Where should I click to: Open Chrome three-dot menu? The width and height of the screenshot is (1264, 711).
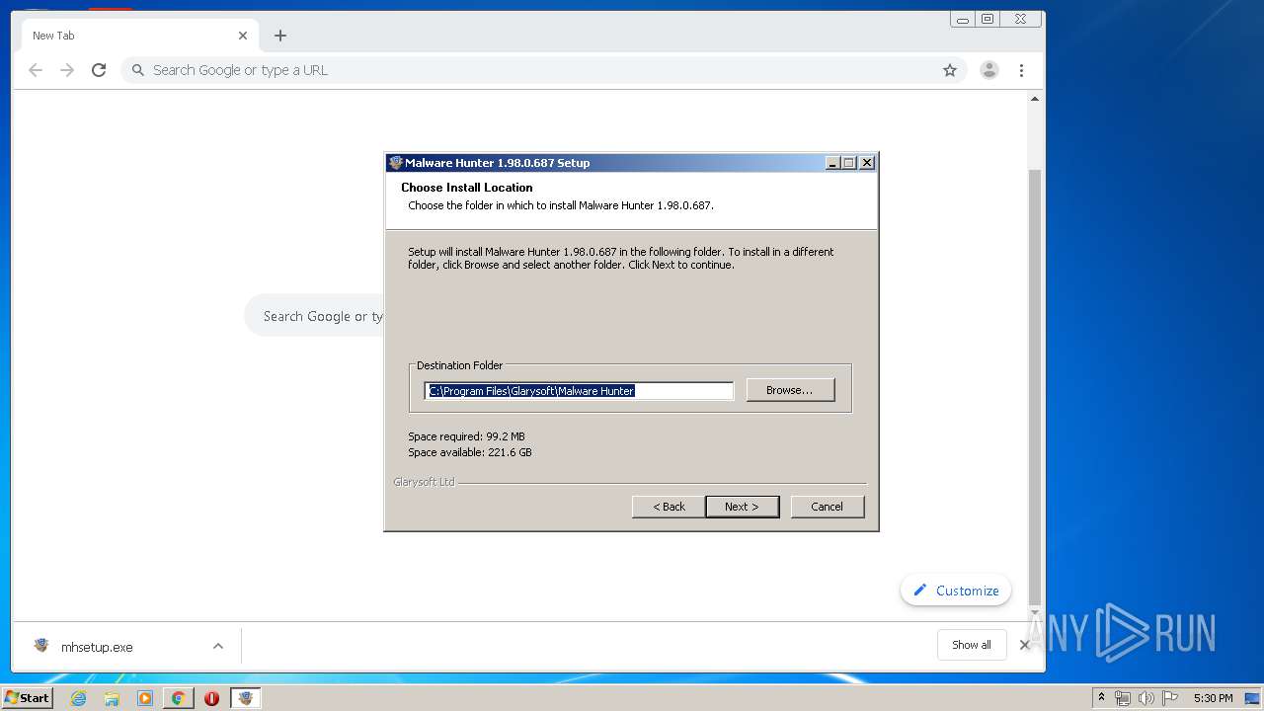[x=1021, y=70]
